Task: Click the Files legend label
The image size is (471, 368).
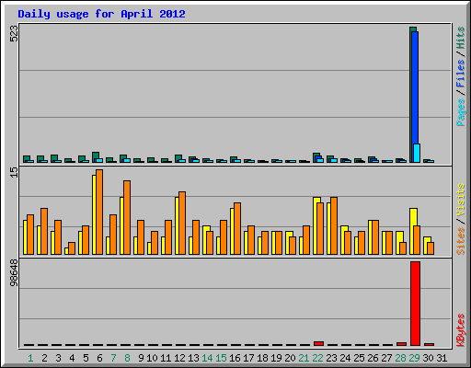Action: [x=461, y=73]
